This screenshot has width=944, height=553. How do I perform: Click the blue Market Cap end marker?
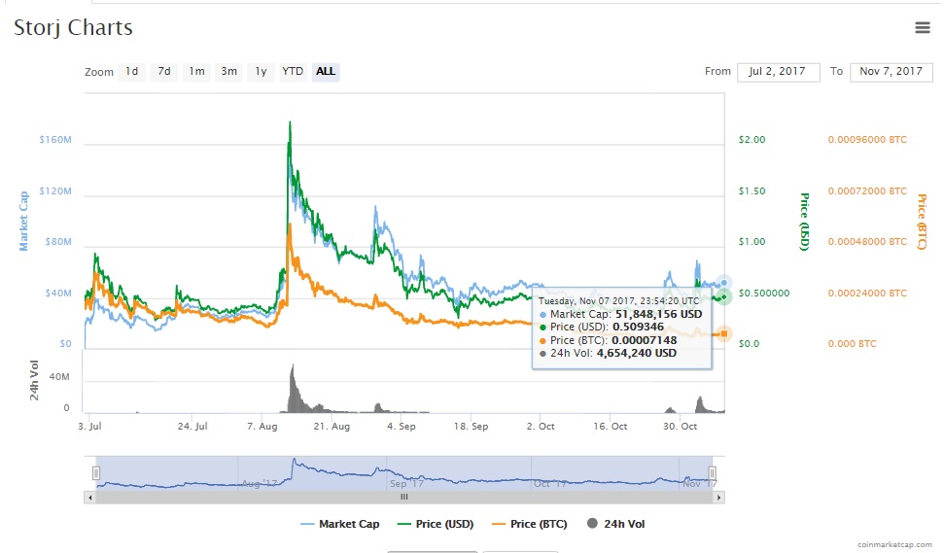(x=724, y=282)
